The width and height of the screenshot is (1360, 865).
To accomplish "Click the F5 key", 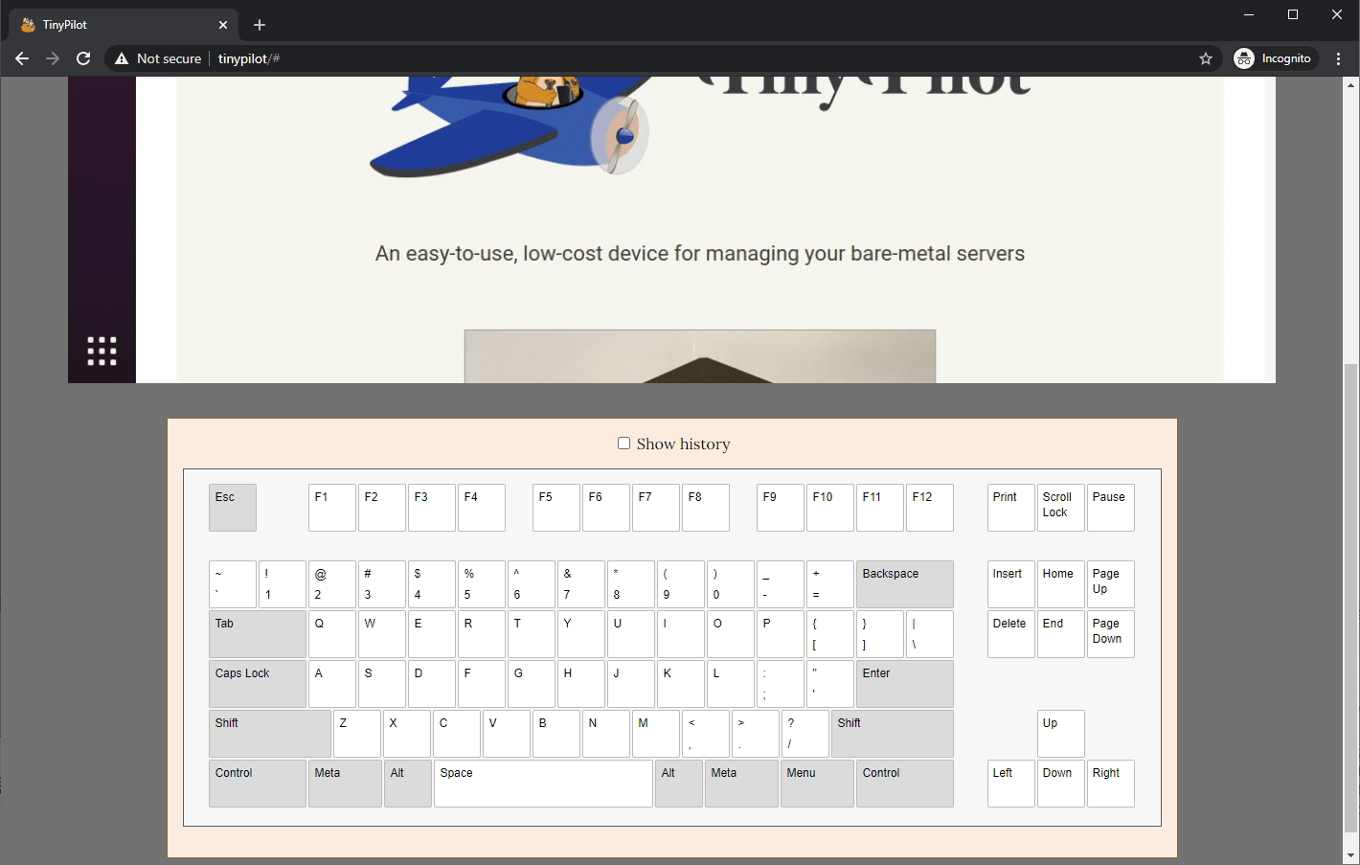I will [556, 508].
